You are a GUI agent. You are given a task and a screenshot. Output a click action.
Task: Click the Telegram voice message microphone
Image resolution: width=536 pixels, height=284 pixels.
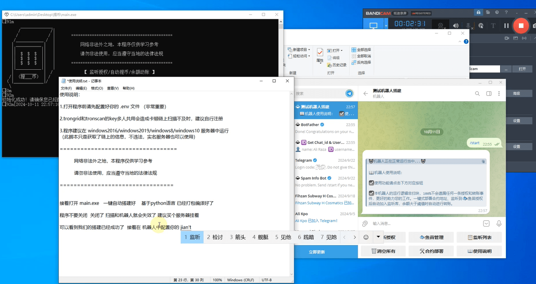(499, 224)
